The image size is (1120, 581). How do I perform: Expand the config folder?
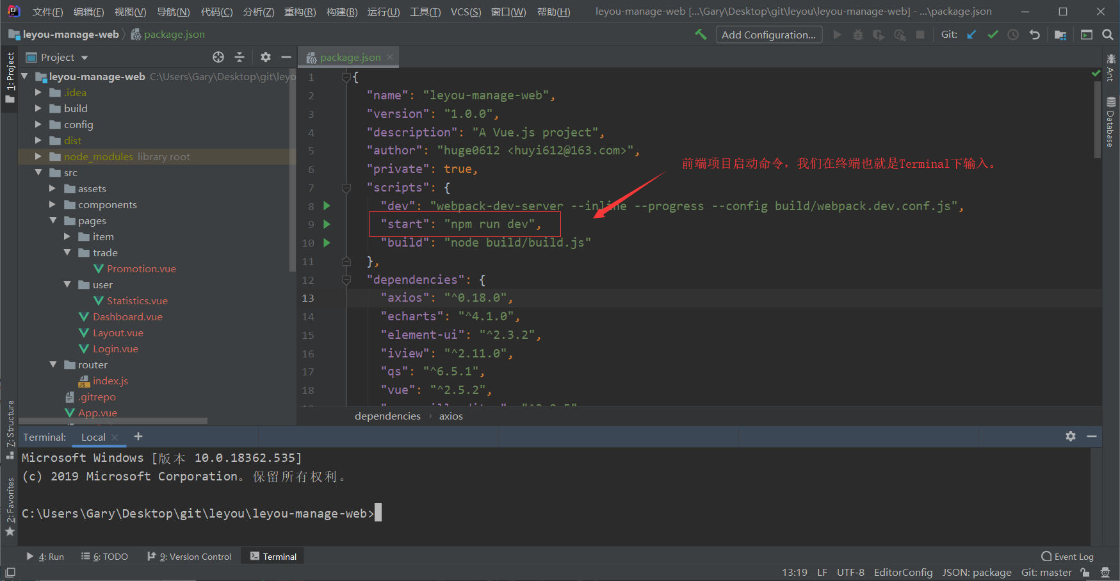(x=38, y=124)
